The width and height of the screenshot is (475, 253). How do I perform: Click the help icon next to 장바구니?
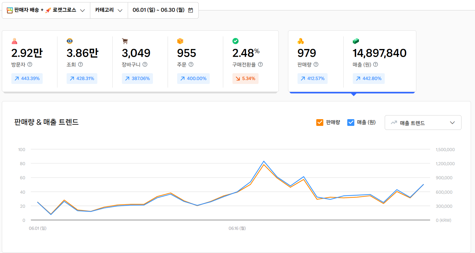pos(145,64)
